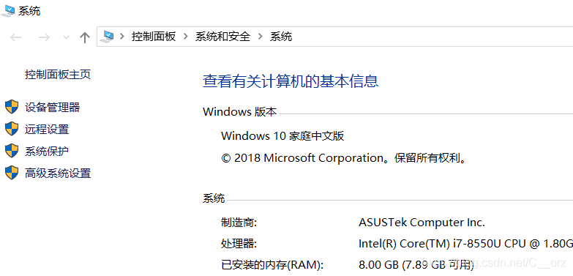Select 控制面板 in the address breadcrumb
The width and height of the screenshot is (573, 276).
pyautogui.click(x=154, y=37)
